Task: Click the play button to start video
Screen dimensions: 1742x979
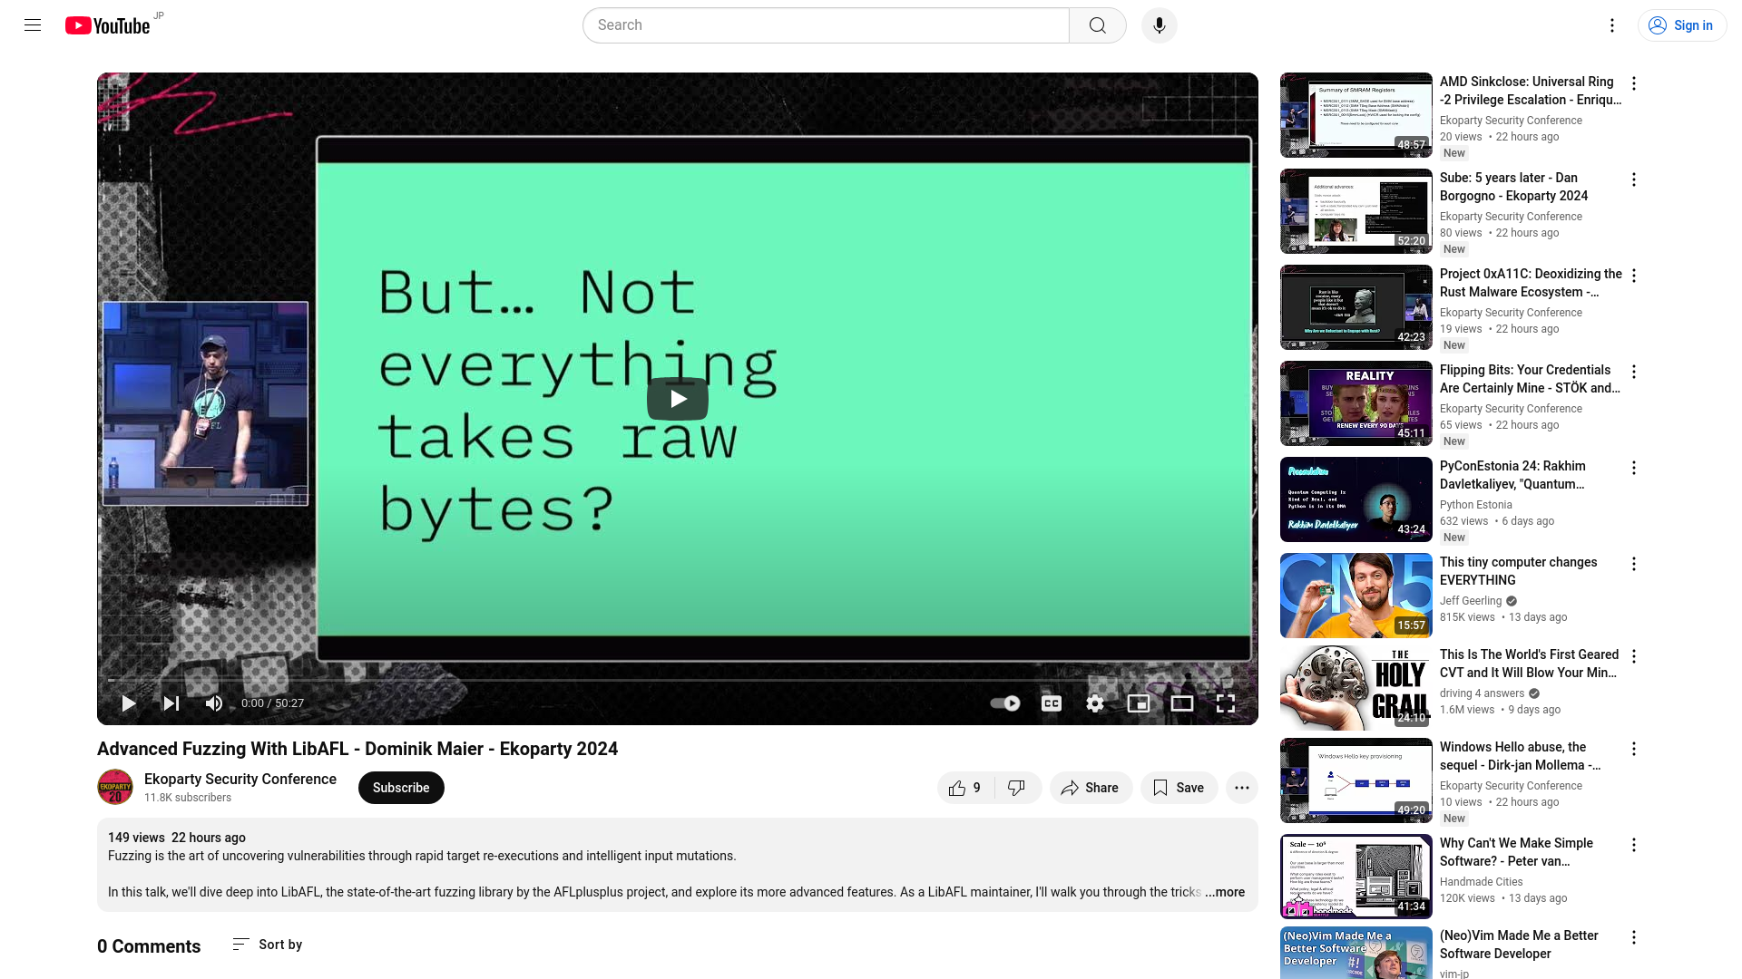Action: pos(129,703)
